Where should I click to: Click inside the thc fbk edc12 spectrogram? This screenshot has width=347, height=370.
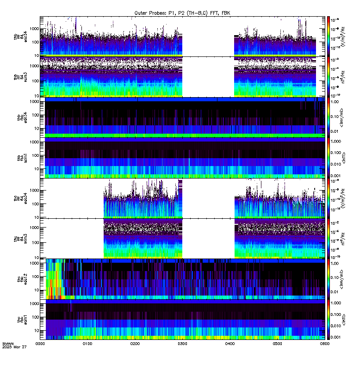click(x=182, y=279)
